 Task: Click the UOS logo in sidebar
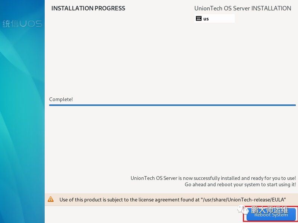22,24
